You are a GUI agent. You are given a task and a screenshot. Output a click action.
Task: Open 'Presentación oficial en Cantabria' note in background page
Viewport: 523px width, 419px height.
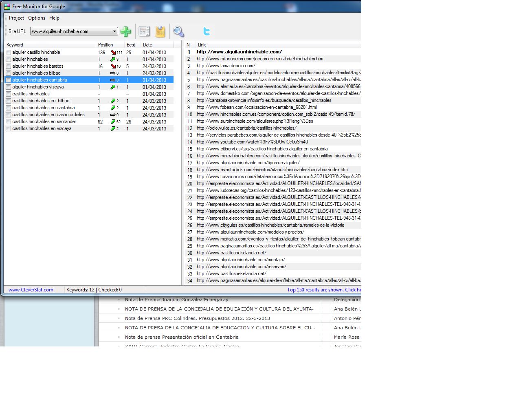point(182,337)
